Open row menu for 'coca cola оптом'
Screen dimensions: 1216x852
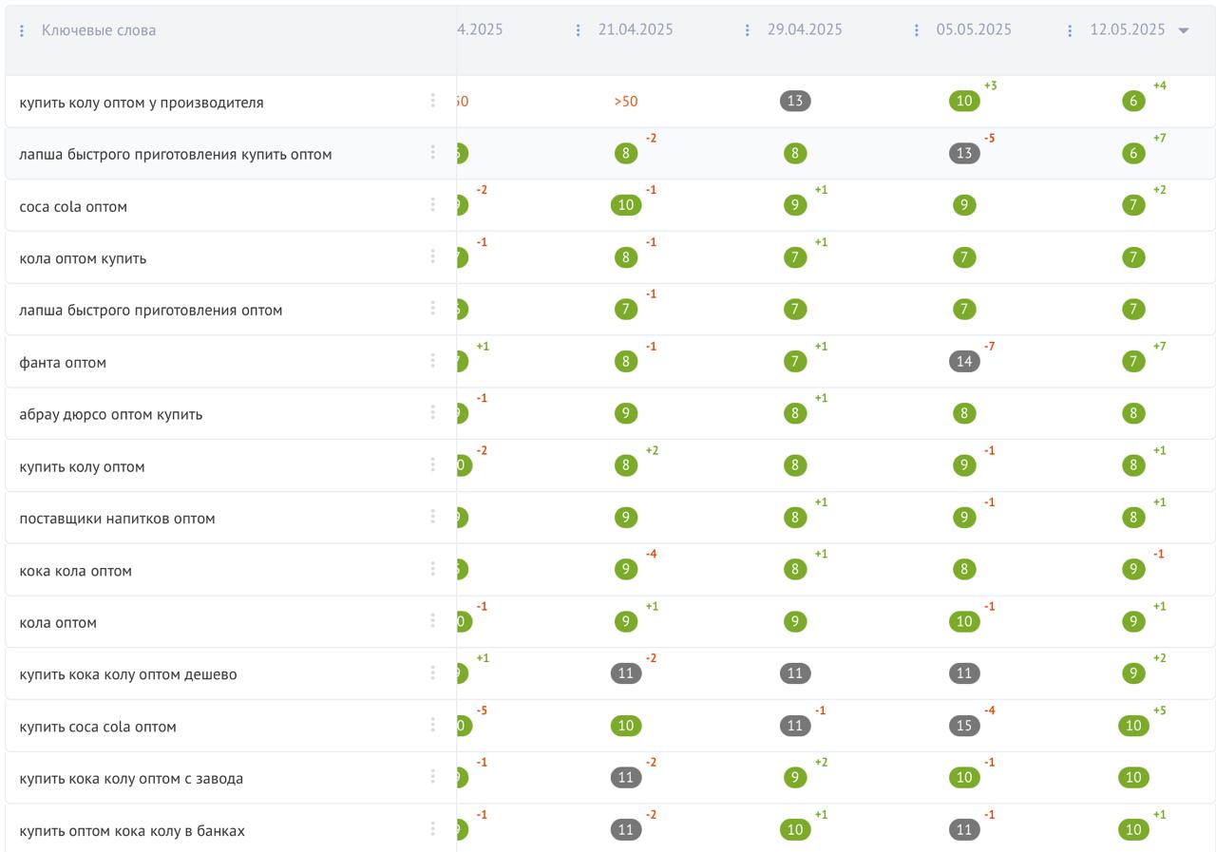[432, 205]
